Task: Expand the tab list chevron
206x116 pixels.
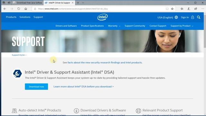Action: pyautogui.click(x=83, y=3)
